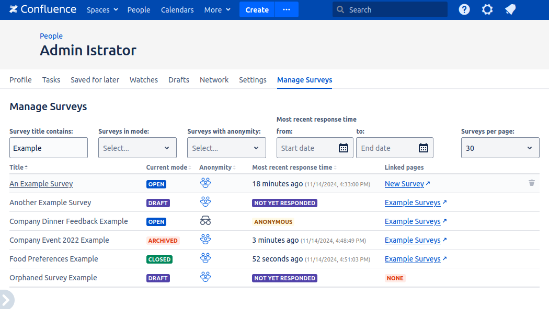Open the Surveys in mode dropdown
Viewport: 549px width, 309px height.
(x=137, y=148)
